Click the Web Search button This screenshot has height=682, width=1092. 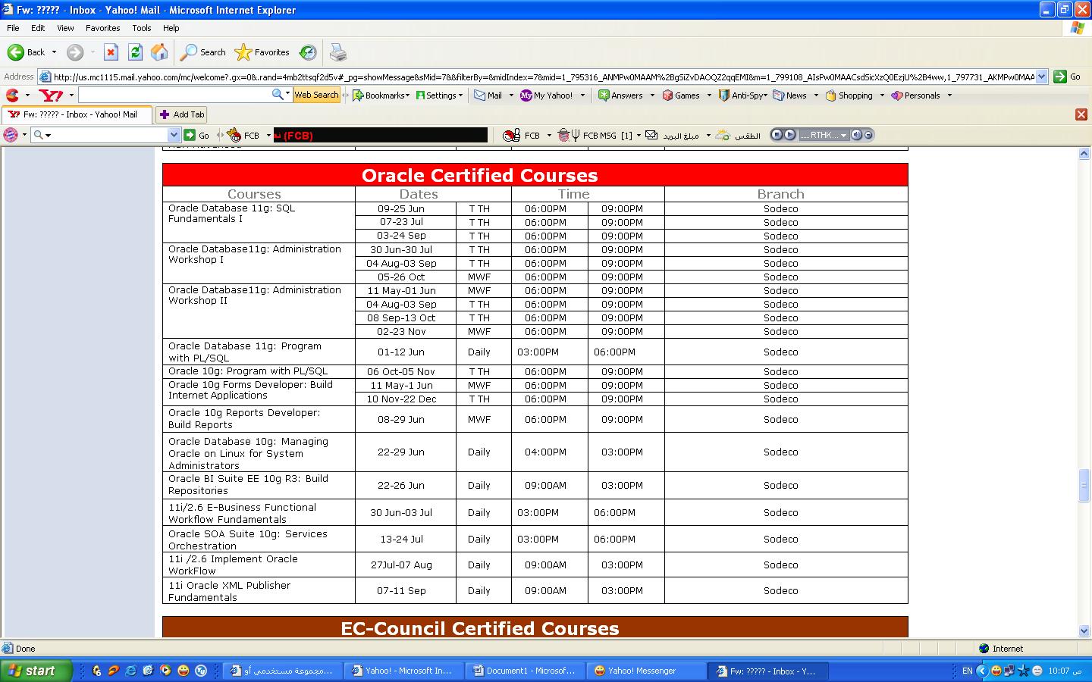pos(316,95)
